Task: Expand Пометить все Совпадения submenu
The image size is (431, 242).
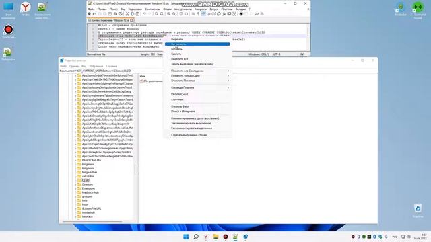Action: click(x=197, y=71)
